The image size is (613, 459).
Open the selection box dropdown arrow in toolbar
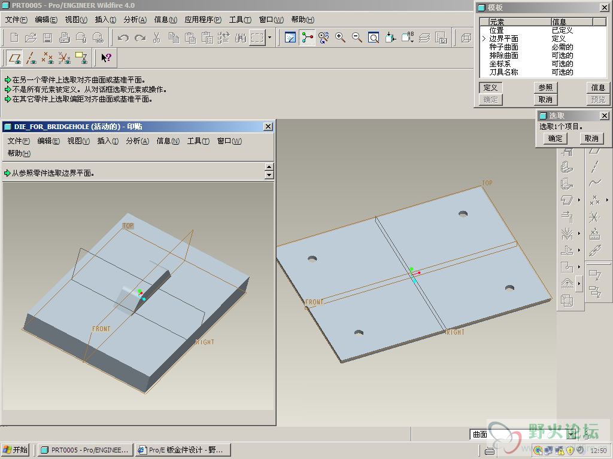[269, 38]
